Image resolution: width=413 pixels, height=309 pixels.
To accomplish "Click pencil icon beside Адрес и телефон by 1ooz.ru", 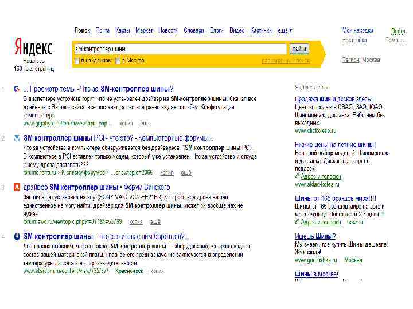I will pos(297,222).
